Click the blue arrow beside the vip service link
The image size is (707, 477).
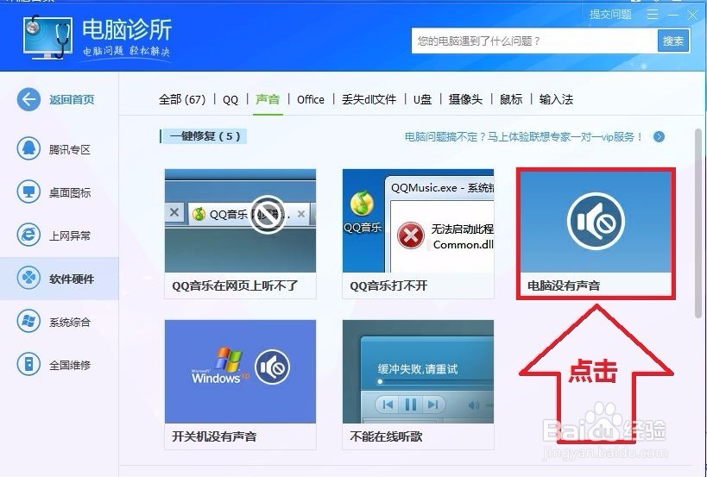(659, 136)
